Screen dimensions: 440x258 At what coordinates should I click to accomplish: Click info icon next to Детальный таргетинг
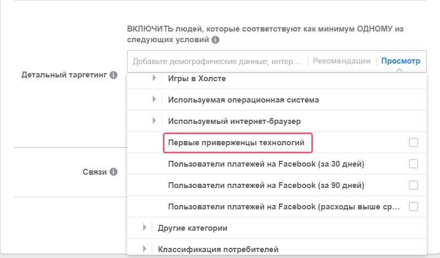[113, 75]
